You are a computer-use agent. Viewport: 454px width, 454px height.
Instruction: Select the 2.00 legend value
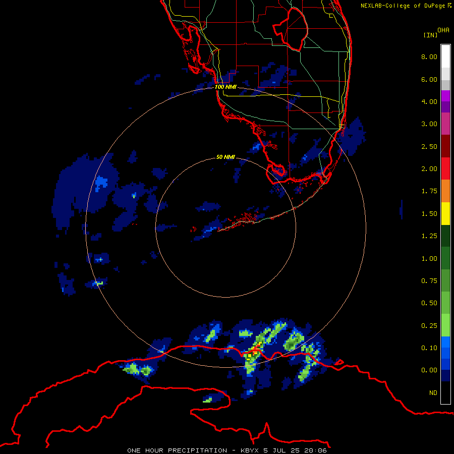click(429, 169)
